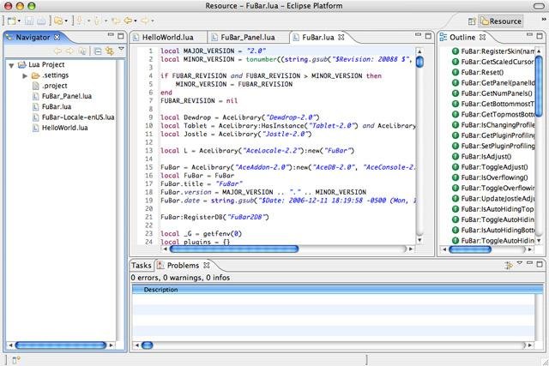Maximize the Navigator panel
This screenshot has height=366, width=549.
point(121,36)
